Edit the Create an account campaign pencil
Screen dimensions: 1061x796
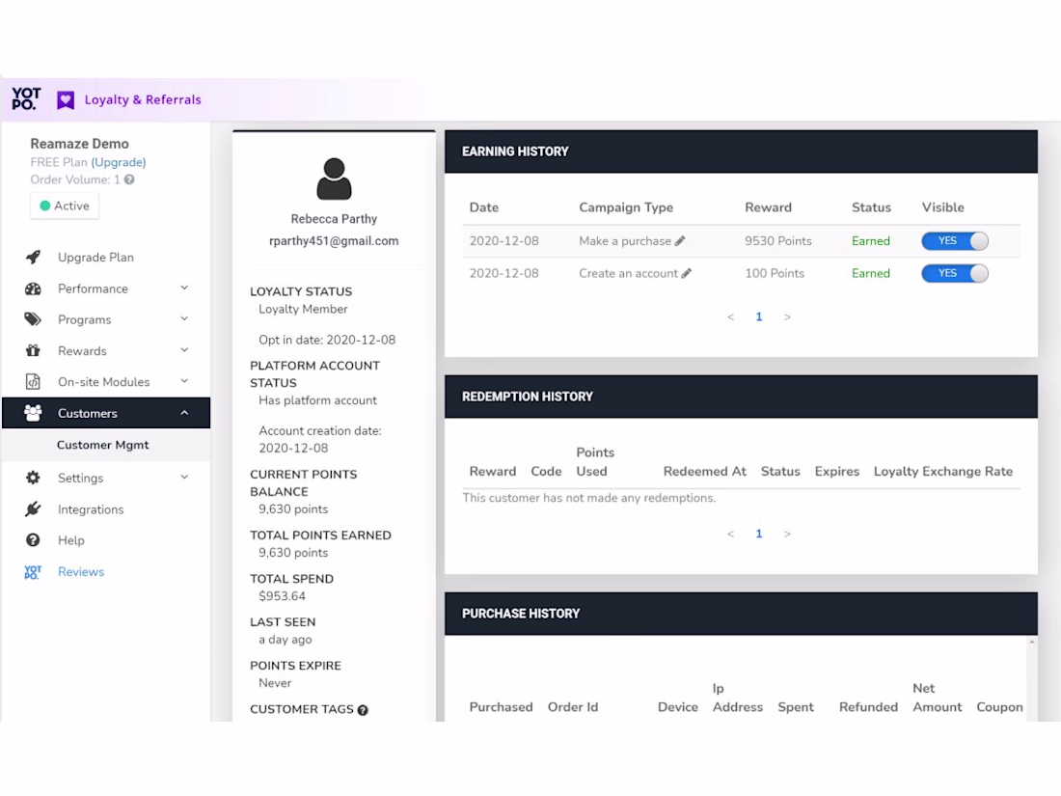click(x=686, y=273)
